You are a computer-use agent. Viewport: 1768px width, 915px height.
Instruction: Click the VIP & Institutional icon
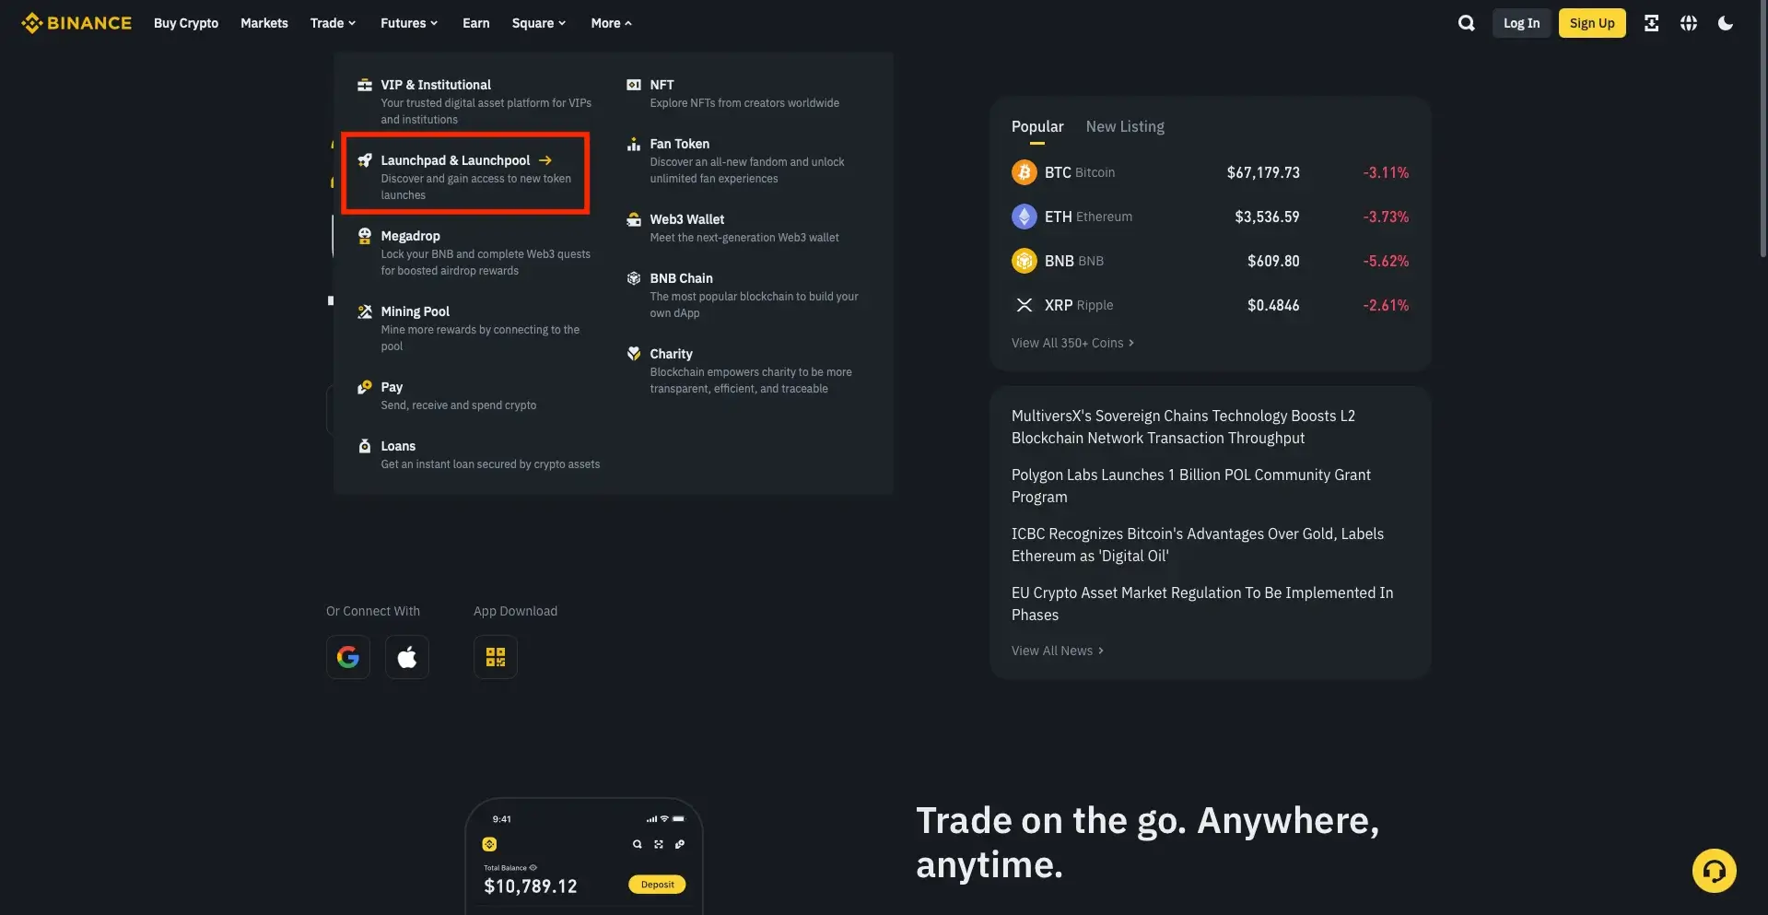click(x=365, y=85)
